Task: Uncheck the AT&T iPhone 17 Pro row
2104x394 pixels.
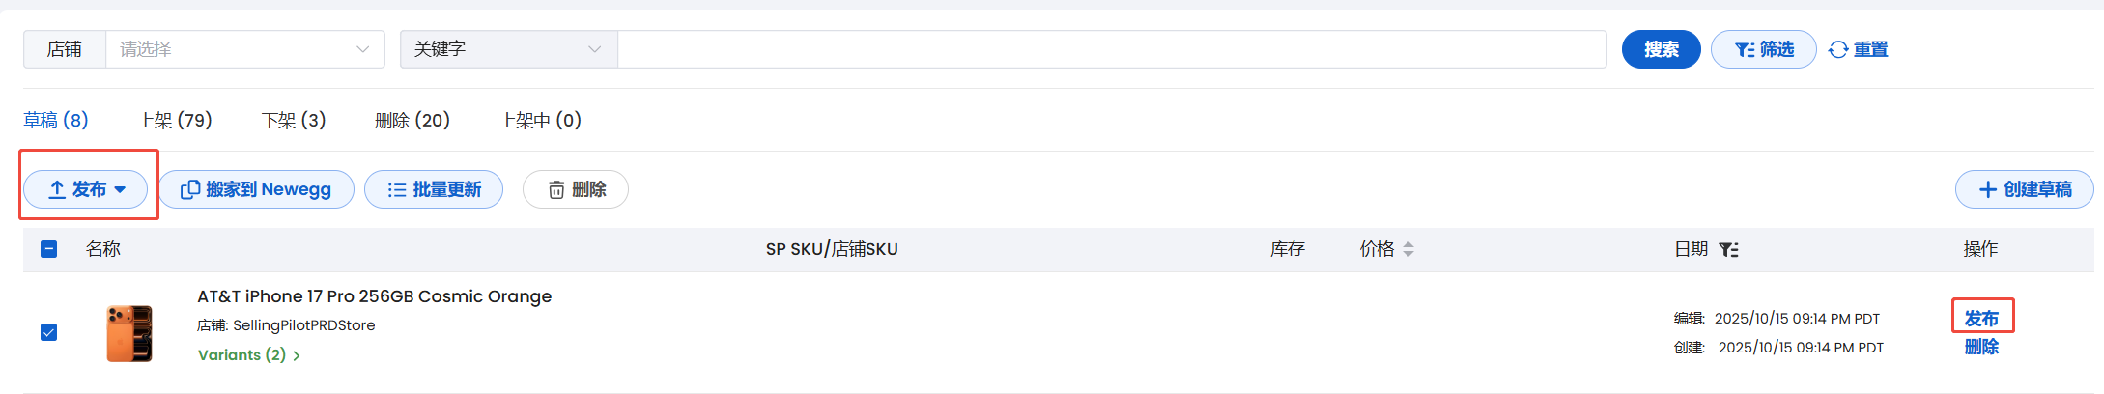Action: point(49,332)
